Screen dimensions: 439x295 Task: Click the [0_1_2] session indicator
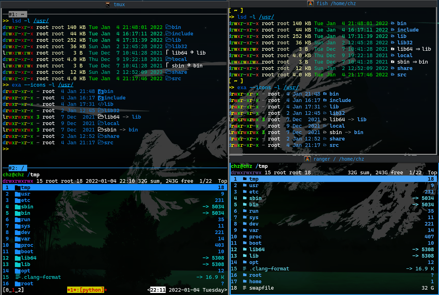(x=13, y=290)
